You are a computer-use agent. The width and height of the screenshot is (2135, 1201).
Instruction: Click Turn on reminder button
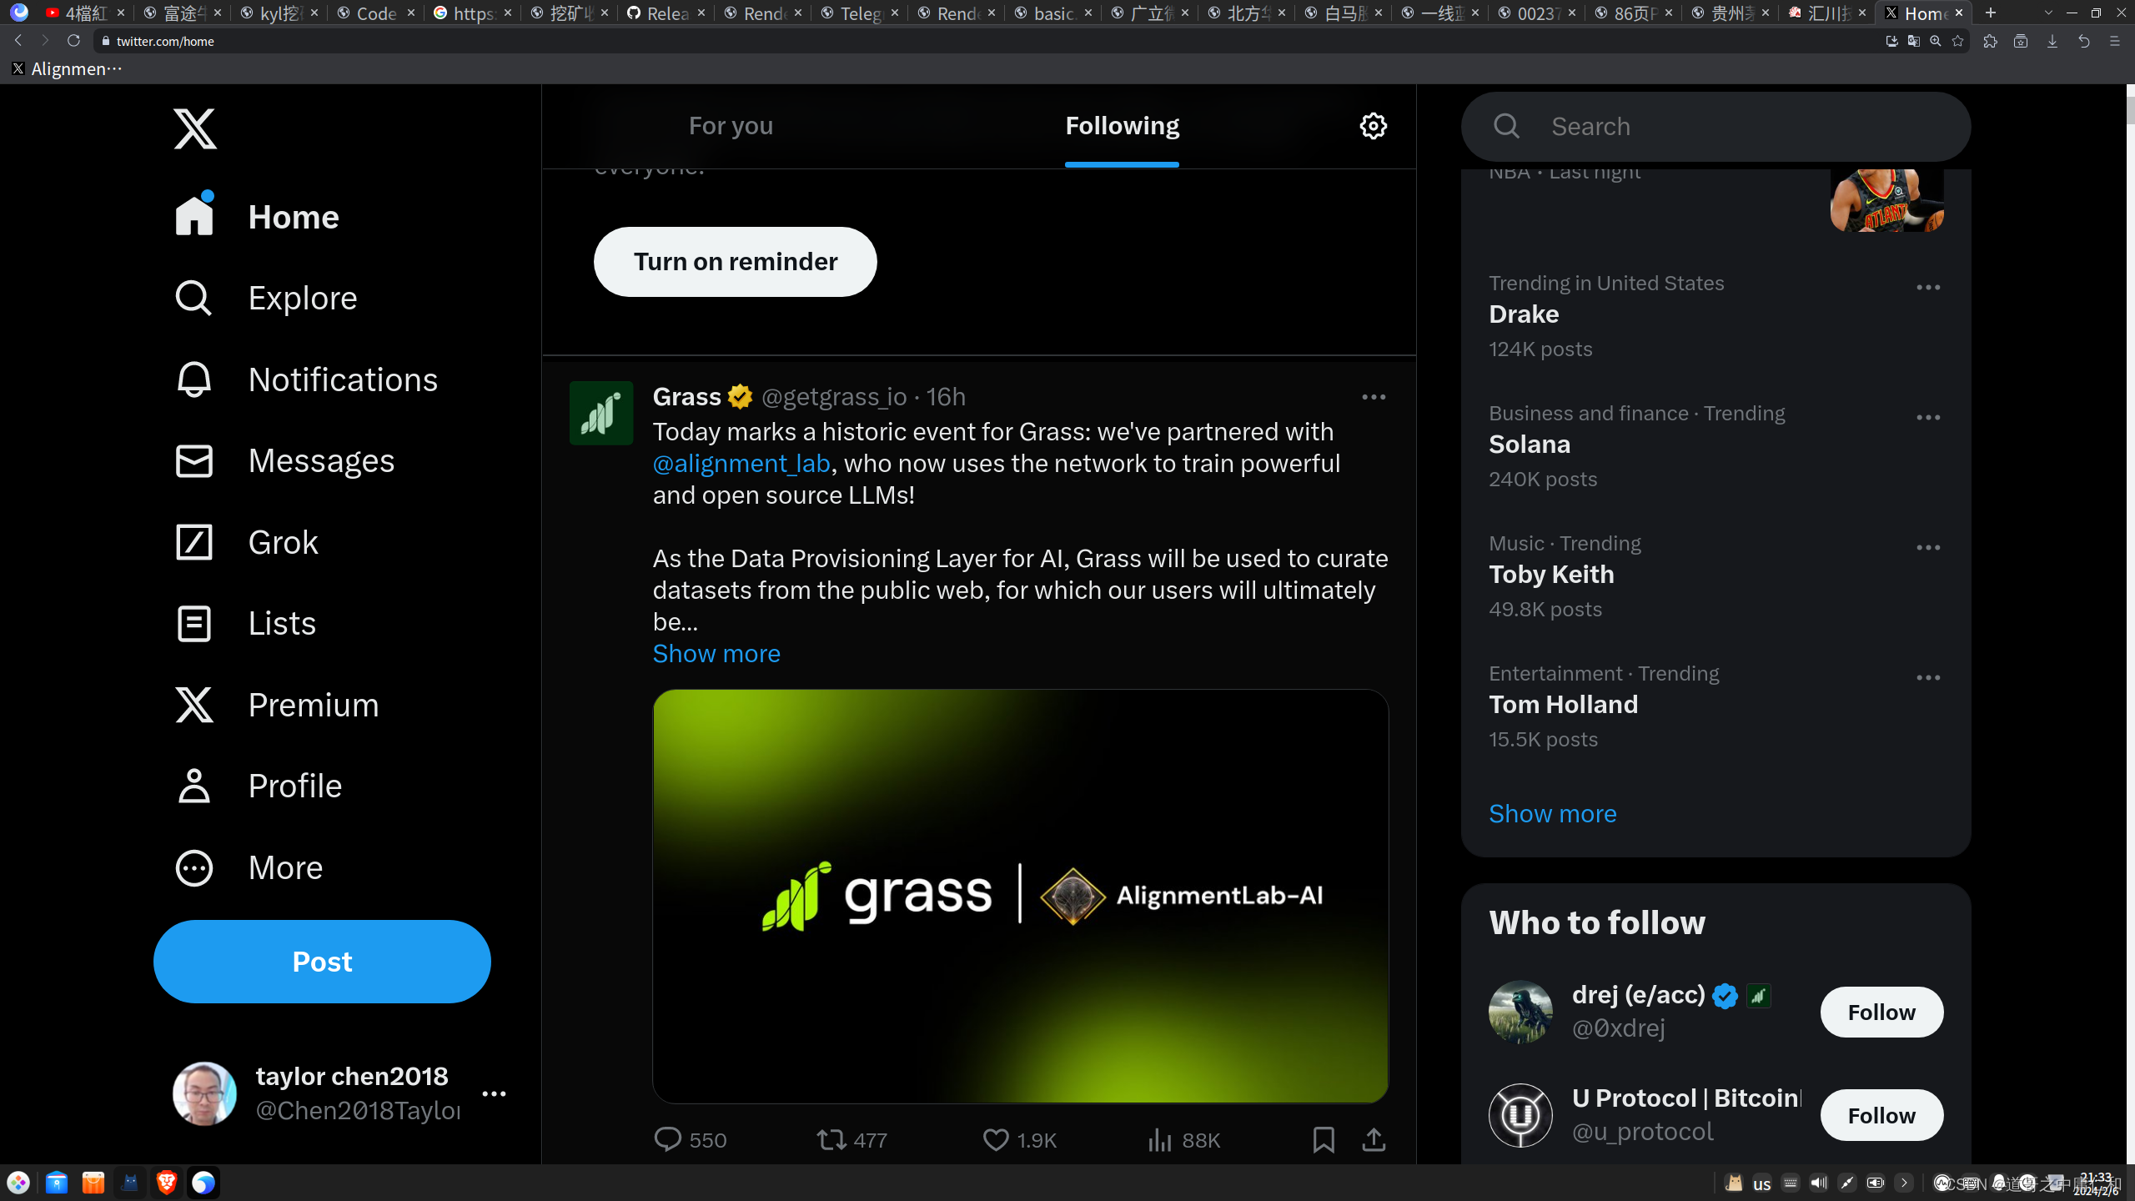pos(735,262)
